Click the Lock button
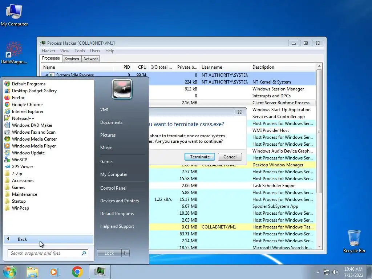This screenshot has height=279, width=372. pyautogui.click(x=109, y=253)
